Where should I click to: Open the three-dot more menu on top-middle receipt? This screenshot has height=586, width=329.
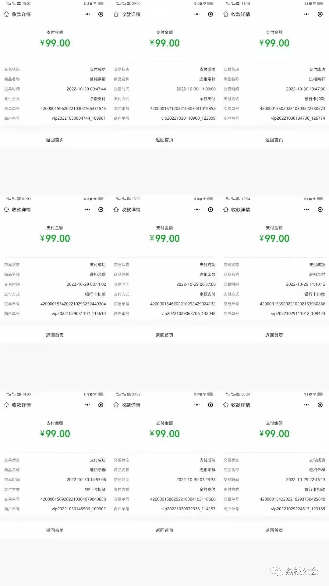[x=197, y=14]
